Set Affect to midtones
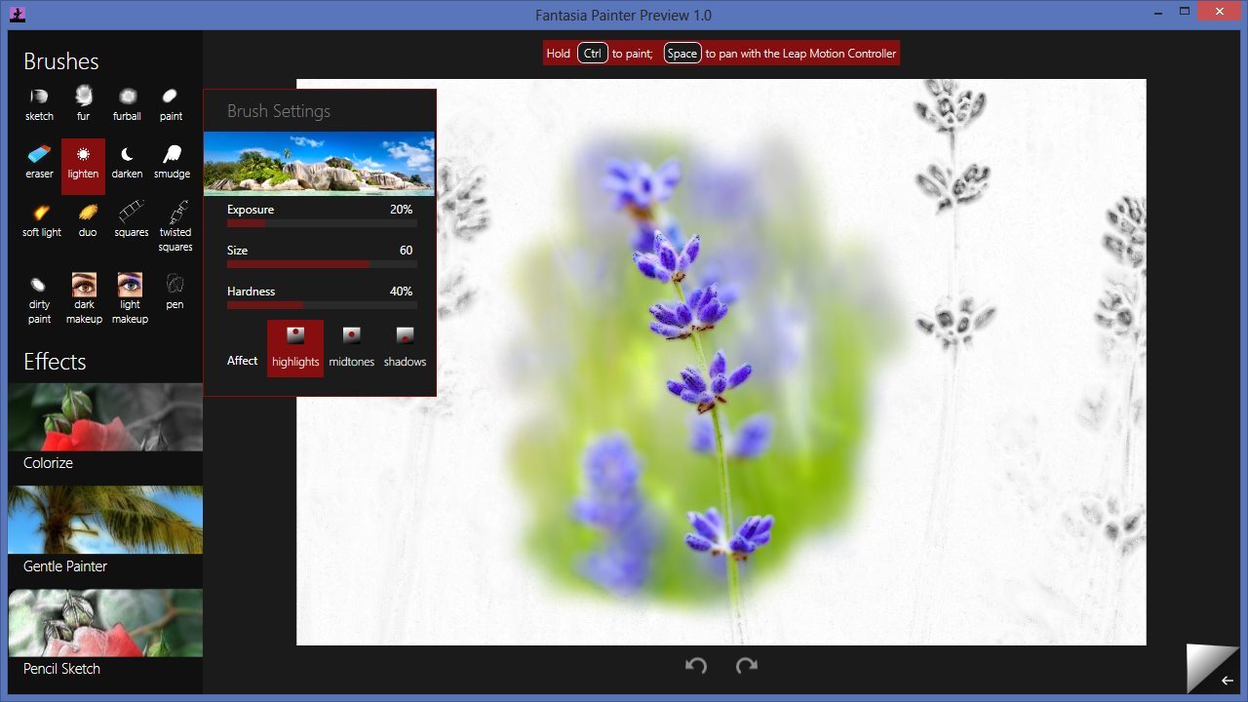 pyautogui.click(x=351, y=348)
